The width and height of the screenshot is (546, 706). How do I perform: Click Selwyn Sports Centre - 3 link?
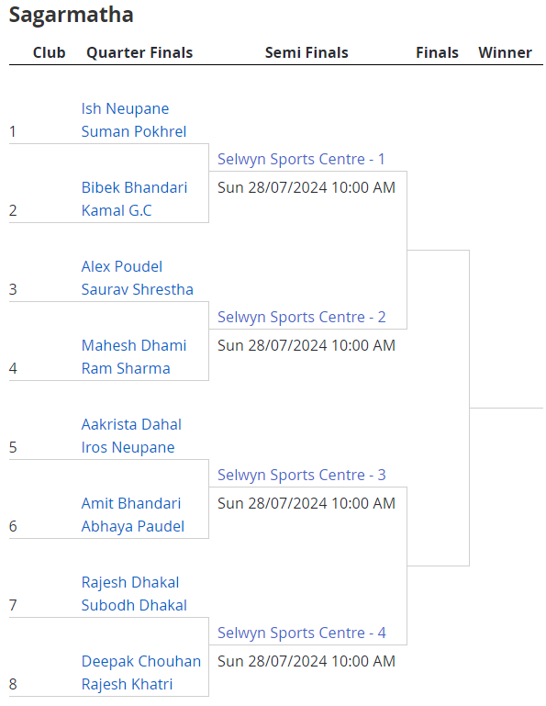coord(302,475)
